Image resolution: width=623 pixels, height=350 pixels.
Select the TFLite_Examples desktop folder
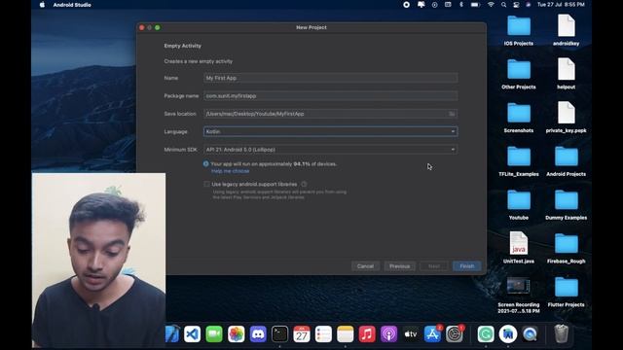[519, 161]
